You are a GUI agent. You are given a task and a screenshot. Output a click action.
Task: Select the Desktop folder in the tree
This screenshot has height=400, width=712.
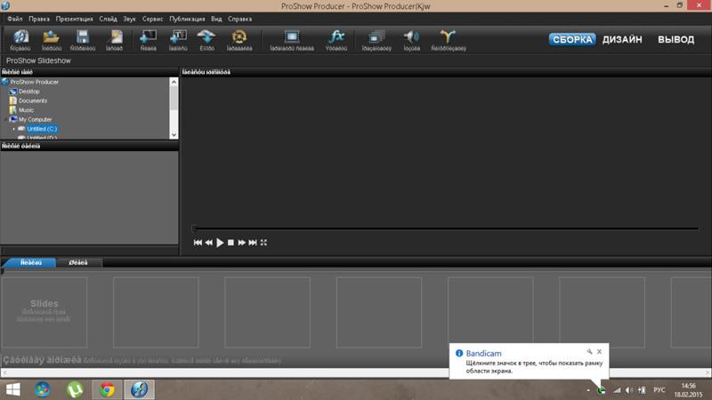click(x=29, y=92)
